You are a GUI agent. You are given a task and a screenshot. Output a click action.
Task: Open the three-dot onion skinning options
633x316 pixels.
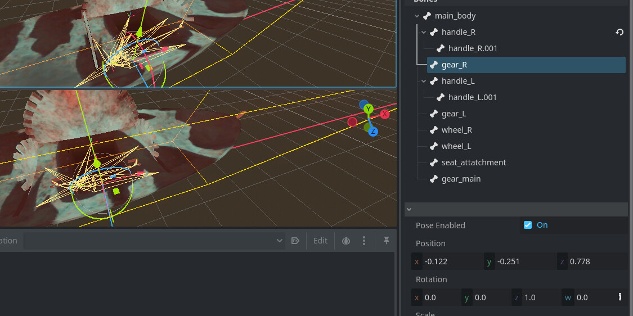tap(364, 241)
